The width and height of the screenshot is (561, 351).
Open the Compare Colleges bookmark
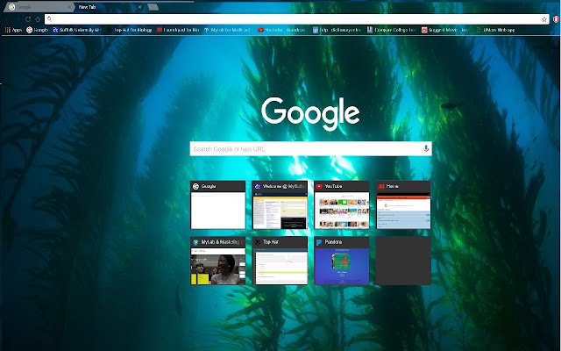[391, 30]
